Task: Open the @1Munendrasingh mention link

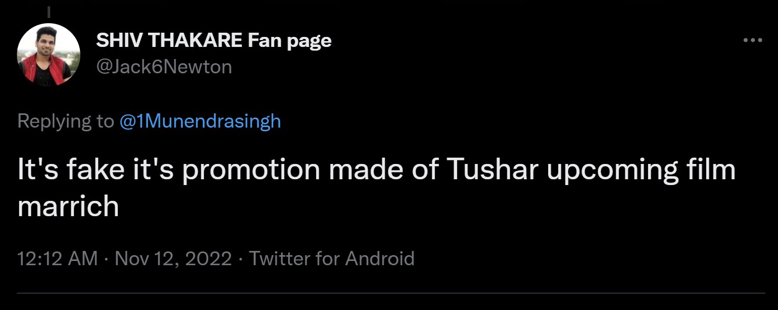Action: [200, 122]
